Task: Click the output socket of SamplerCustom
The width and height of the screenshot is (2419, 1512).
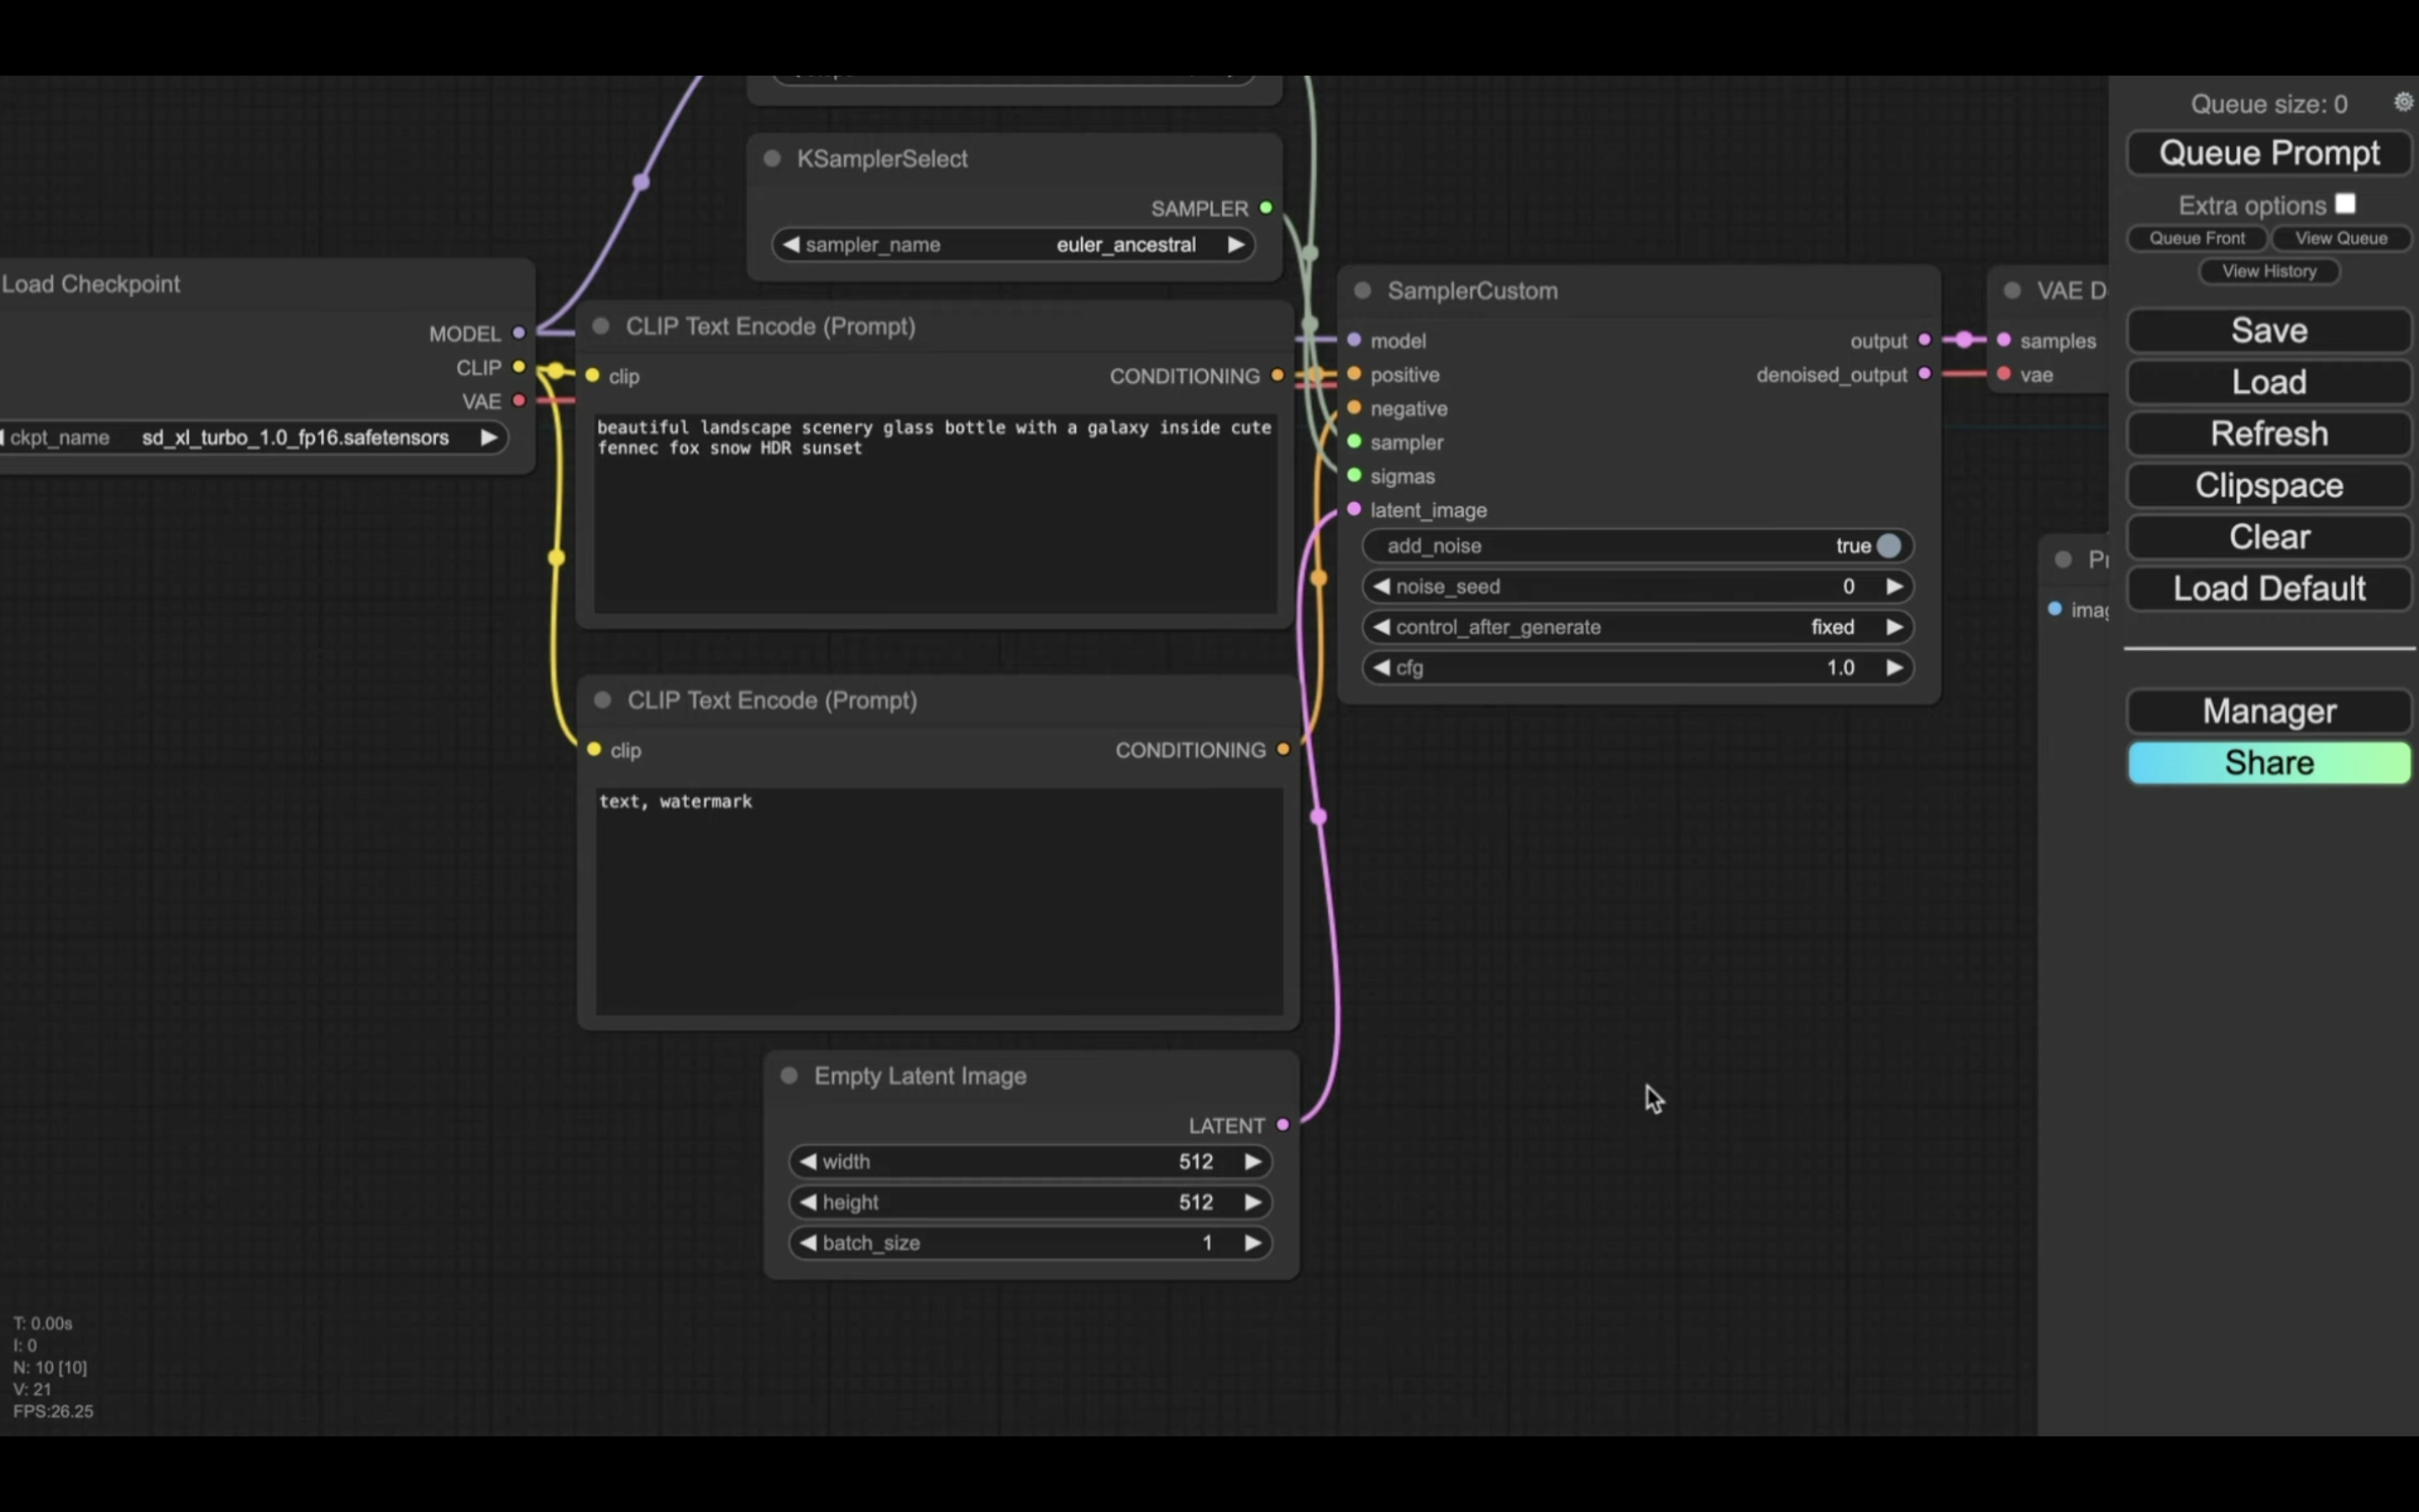Action: [1924, 340]
